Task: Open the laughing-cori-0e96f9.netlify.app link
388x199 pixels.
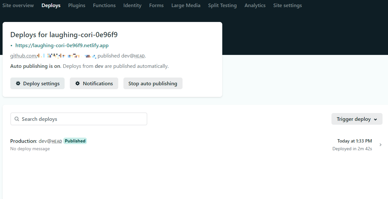Action: coord(62,46)
